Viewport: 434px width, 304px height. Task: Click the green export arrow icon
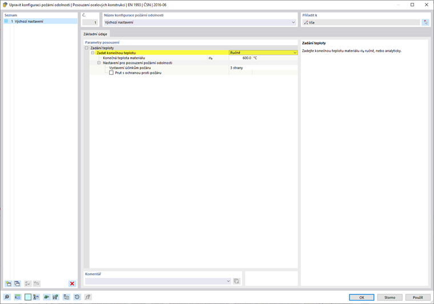(46, 297)
